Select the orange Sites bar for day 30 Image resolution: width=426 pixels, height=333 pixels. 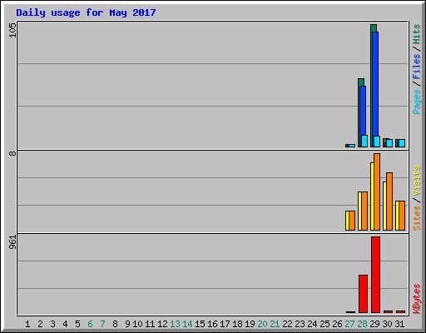click(389, 201)
